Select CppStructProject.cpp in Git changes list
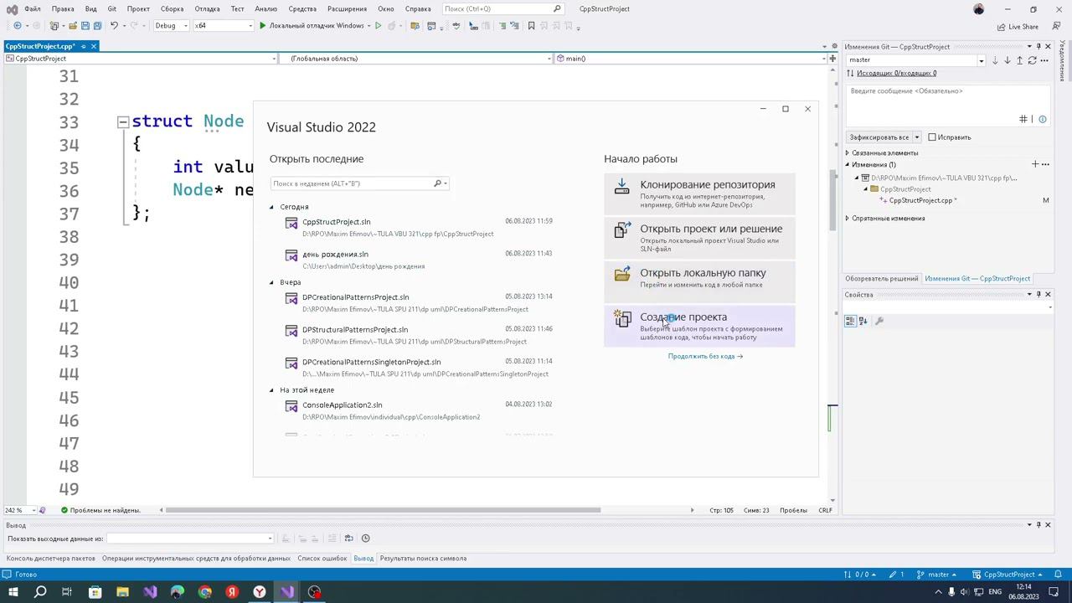Screen dimensions: 1072x603 pyautogui.click(x=920, y=201)
